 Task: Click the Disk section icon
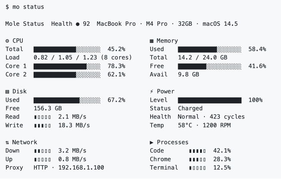[7, 91]
